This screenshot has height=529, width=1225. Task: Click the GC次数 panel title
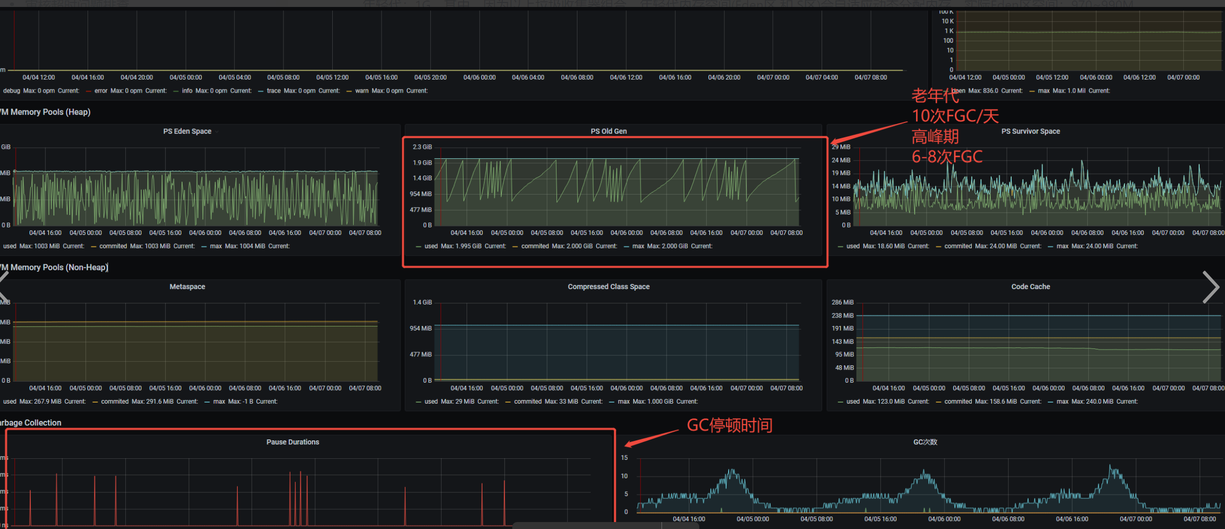[x=925, y=442]
